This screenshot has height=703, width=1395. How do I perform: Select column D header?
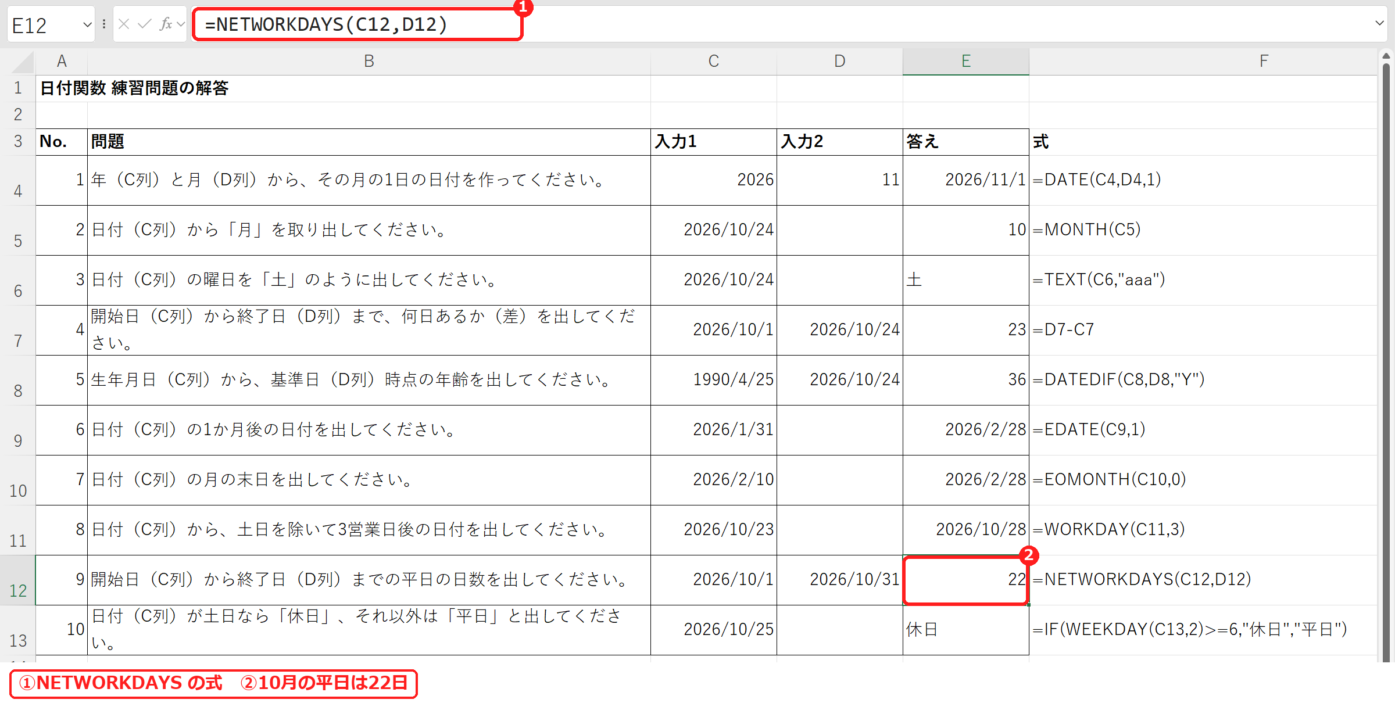(840, 61)
